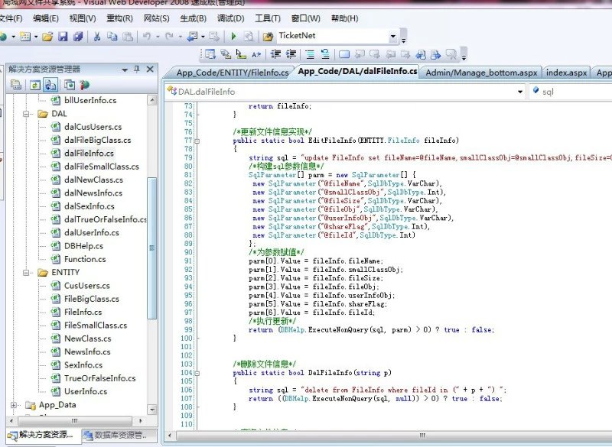The image size is (612, 447).
Task: Click the Add New Item icon
Action: pyautogui.click(x=26, y=37)
